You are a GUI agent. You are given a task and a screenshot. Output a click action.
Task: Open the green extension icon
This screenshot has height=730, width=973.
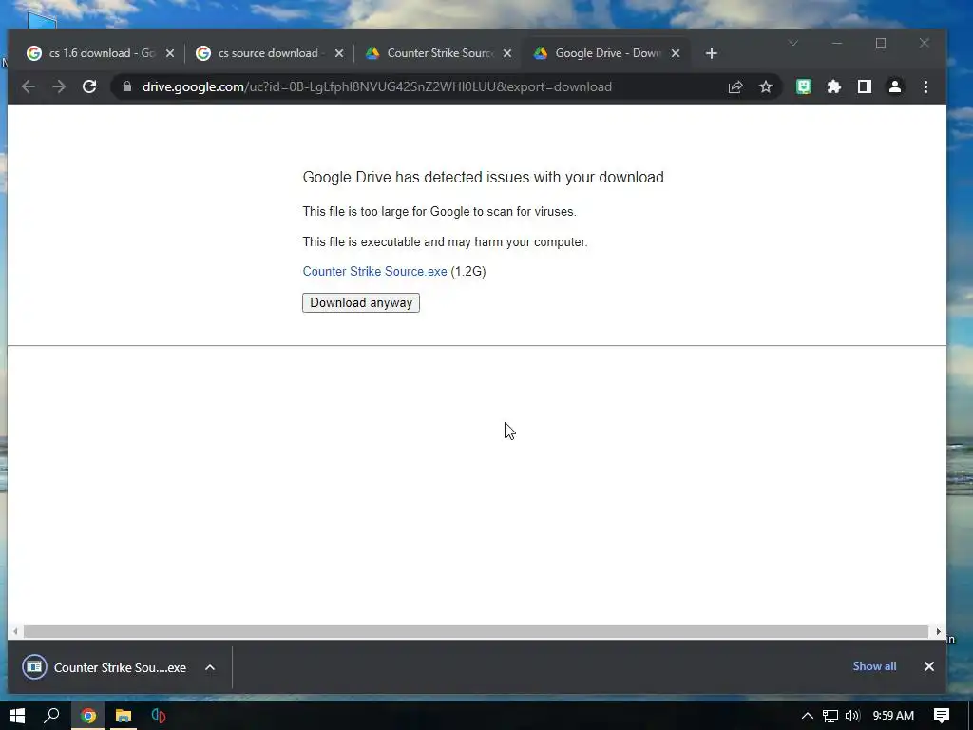(804, 86)
